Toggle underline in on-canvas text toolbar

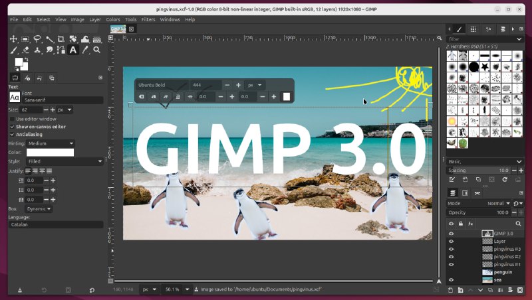[178, 96]
